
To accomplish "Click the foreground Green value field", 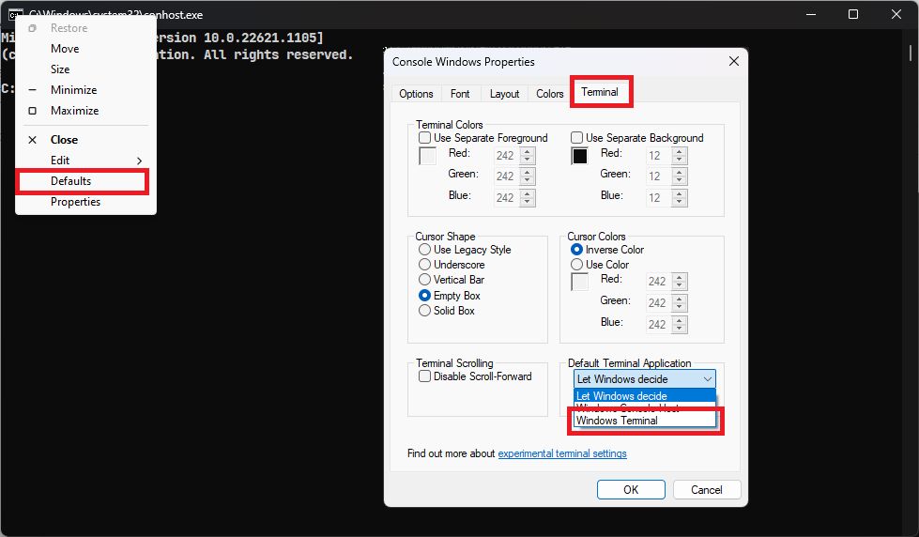I will click(506, 176).
